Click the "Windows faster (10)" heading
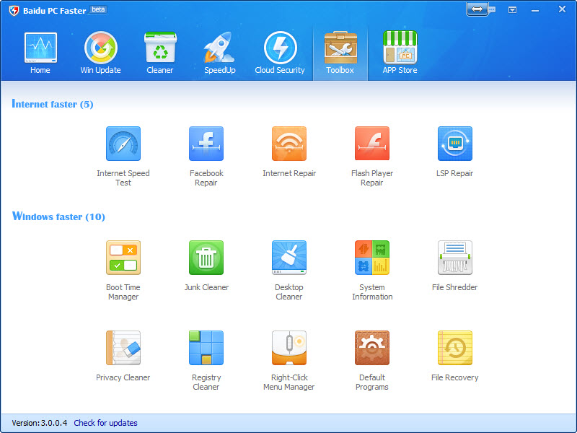The image size is (577, 433). pos(58,216)
